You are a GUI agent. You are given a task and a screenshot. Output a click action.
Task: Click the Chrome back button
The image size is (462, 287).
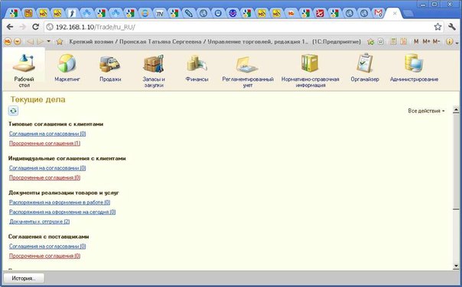click(10, 27)
